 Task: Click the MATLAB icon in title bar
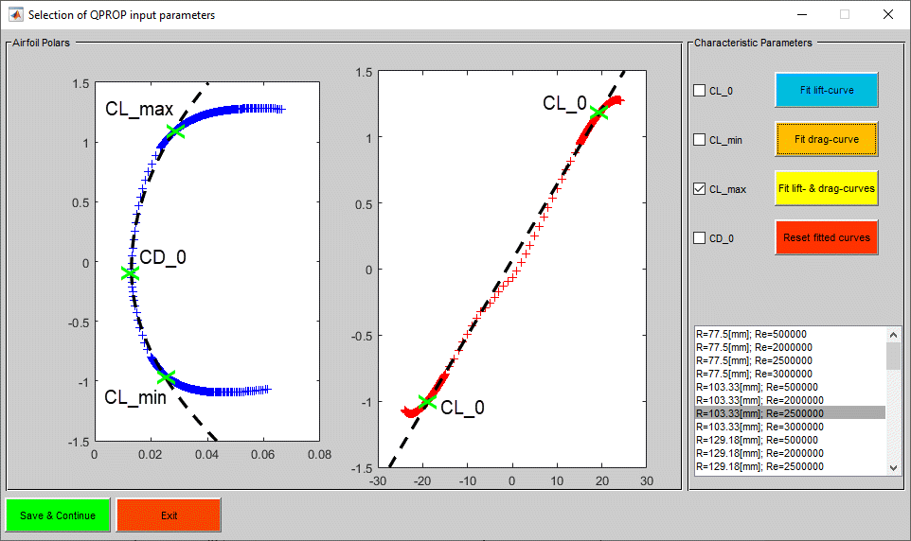click(x=15, y=14)
